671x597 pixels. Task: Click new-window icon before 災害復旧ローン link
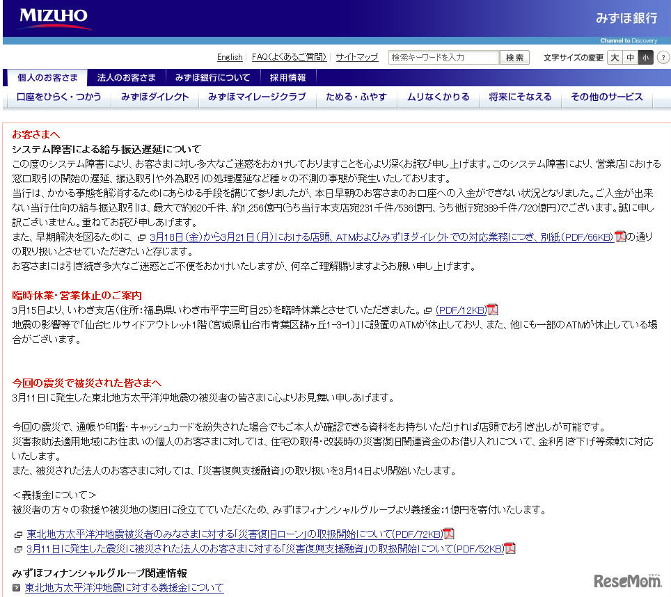(18, 534)
